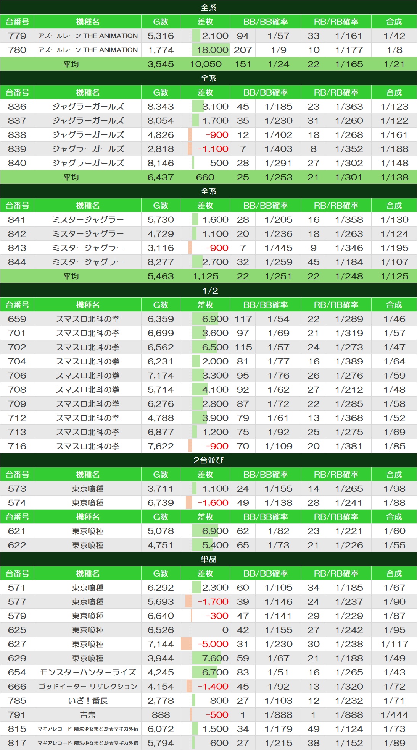Select the 1/195 combined probability in row 843

[394, 248]
